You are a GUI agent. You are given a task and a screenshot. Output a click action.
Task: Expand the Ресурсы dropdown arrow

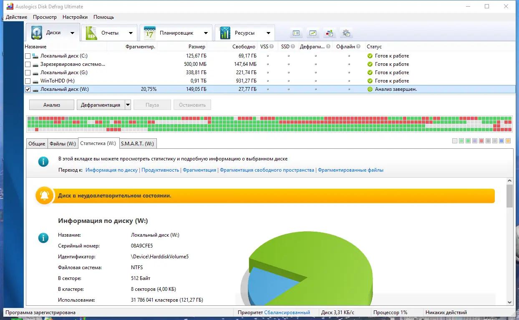point(269,32)
